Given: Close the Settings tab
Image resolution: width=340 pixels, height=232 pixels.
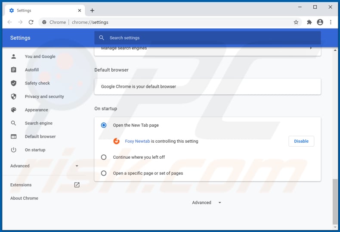Looking at the screenshot, I should click(x=80, y=10).
